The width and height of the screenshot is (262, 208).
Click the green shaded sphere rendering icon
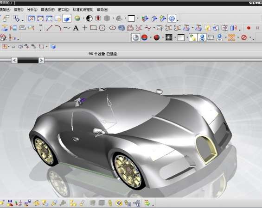coord(77,18)
